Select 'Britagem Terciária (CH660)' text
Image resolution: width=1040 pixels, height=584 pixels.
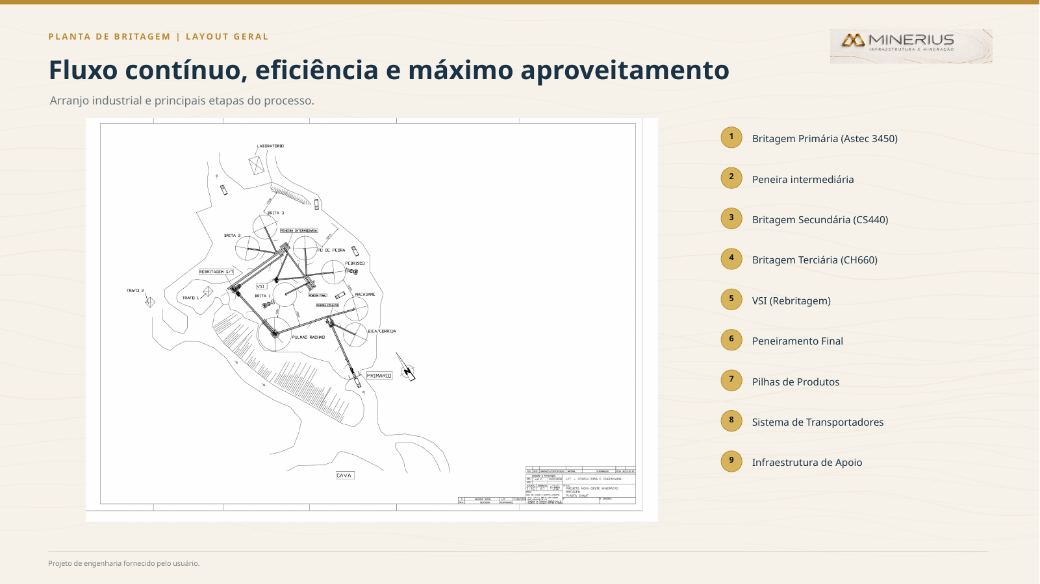tap(815, 260)
